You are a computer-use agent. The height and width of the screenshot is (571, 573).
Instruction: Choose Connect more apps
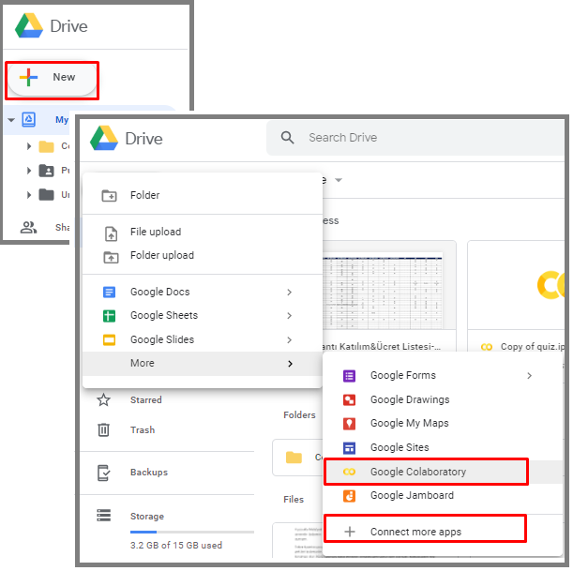(443, 532)
